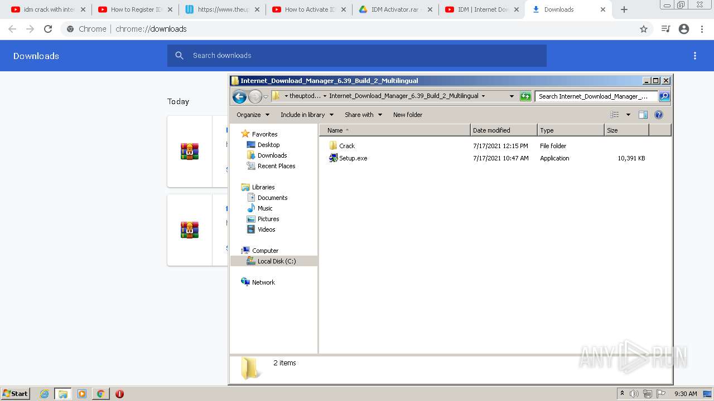Click Chrome reload button

[48, 29]
